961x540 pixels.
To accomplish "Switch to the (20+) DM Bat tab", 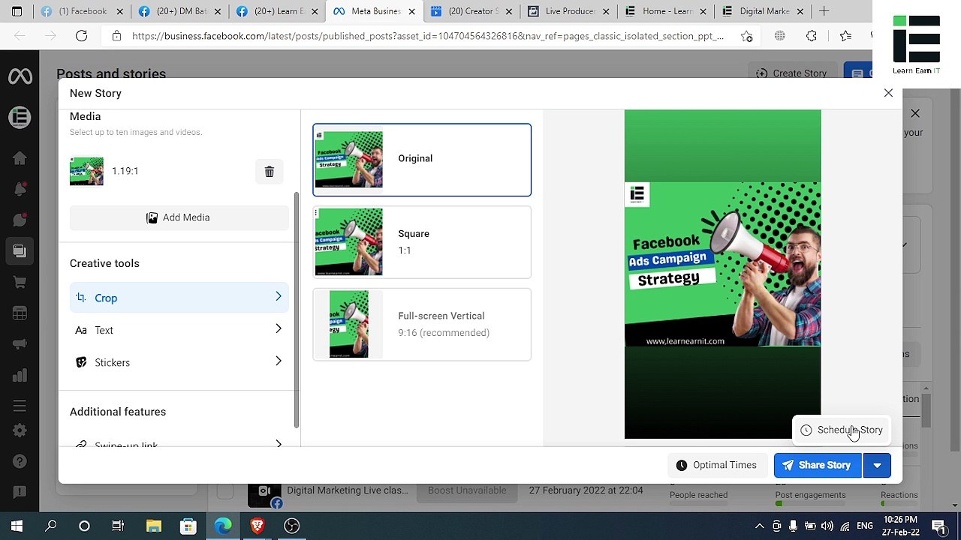I will click(179, 11).
